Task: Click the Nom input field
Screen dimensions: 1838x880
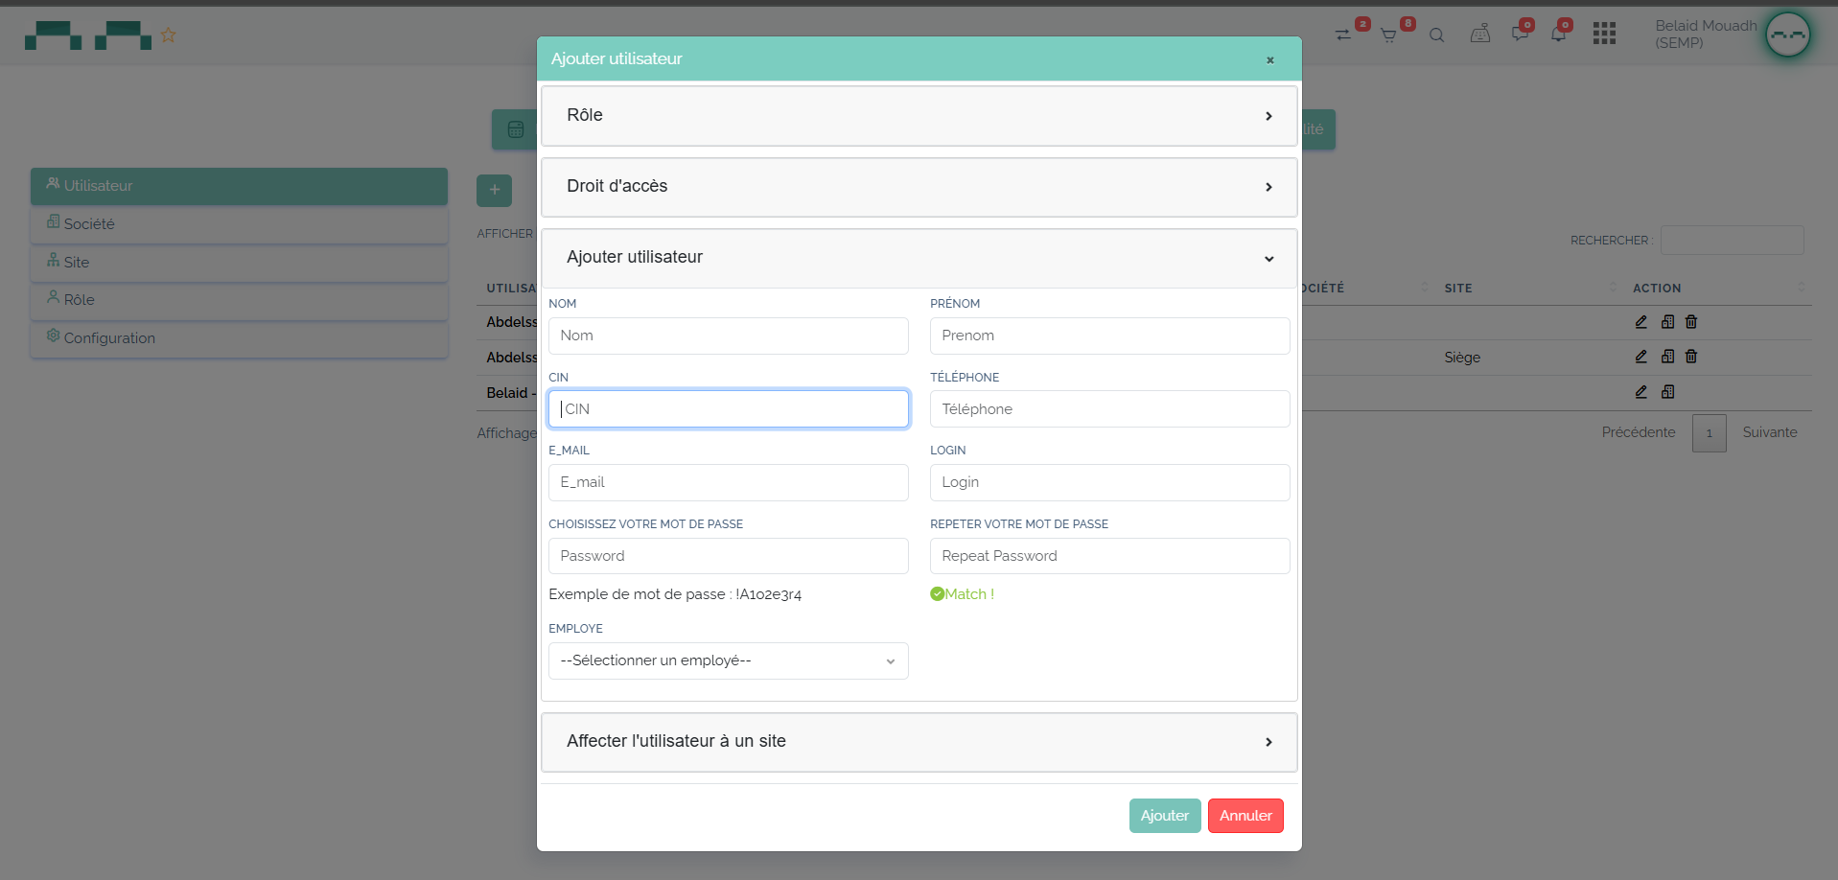Action: point(728,336)
